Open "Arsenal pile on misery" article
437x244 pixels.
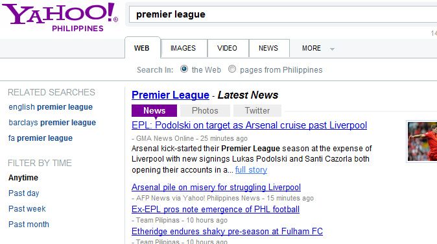point(216,187)
